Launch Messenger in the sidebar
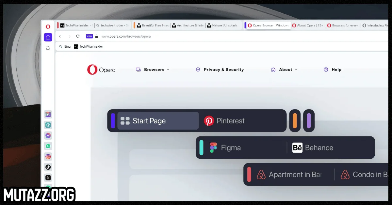 click(x=48, y=135)
